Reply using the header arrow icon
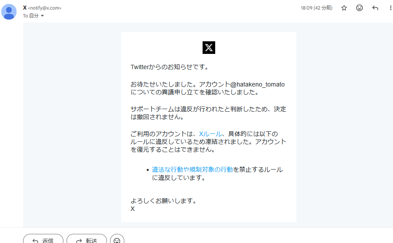 click(375, 8)
